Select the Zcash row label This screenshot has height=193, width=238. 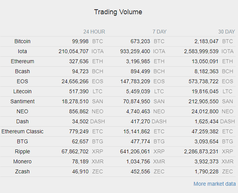pyautogui.click(x=22, y=172)
